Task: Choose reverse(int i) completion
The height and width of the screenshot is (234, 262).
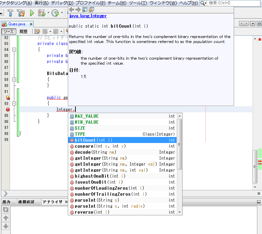Action: [122, 212]
